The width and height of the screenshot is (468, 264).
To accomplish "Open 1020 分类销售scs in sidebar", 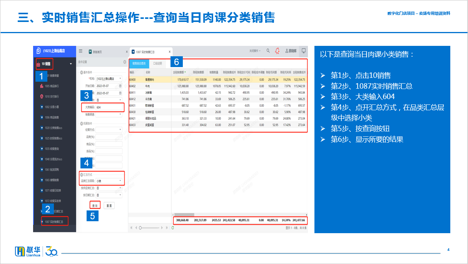I will click(x=52, y=128).
